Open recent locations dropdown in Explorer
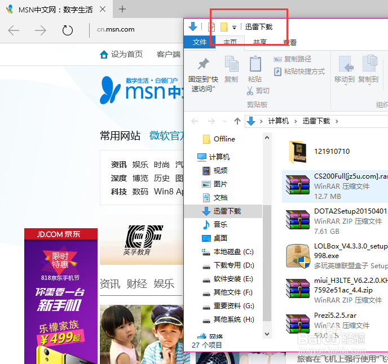Image resolution: width=388 pixels, height=364 pixels. (224, 121)
